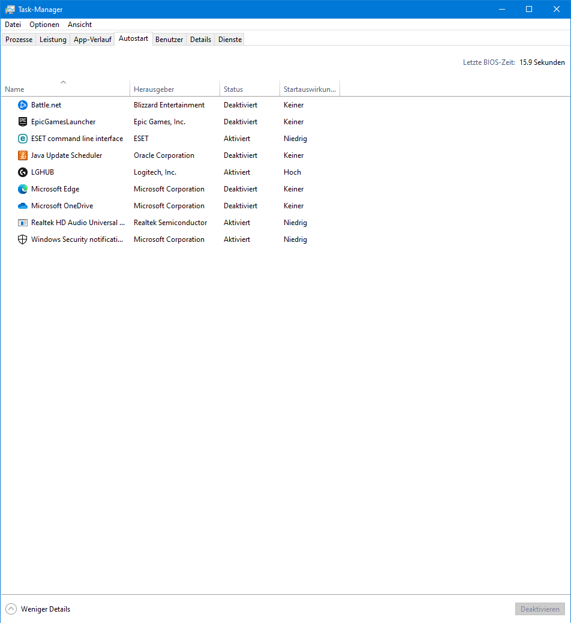Click Niedrig impact in Windows Security row

tap(295, 239)
